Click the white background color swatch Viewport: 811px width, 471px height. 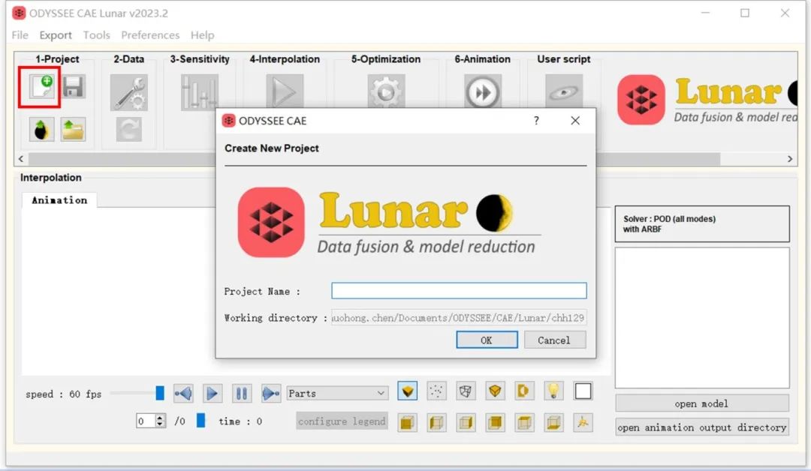[583, 391]
